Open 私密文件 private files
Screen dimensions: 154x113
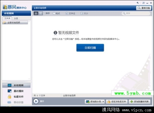pos(17,97)
